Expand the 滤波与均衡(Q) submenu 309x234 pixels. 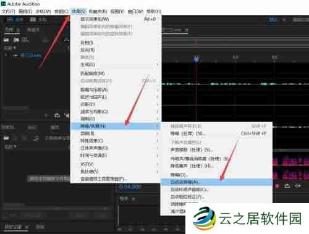116,112
